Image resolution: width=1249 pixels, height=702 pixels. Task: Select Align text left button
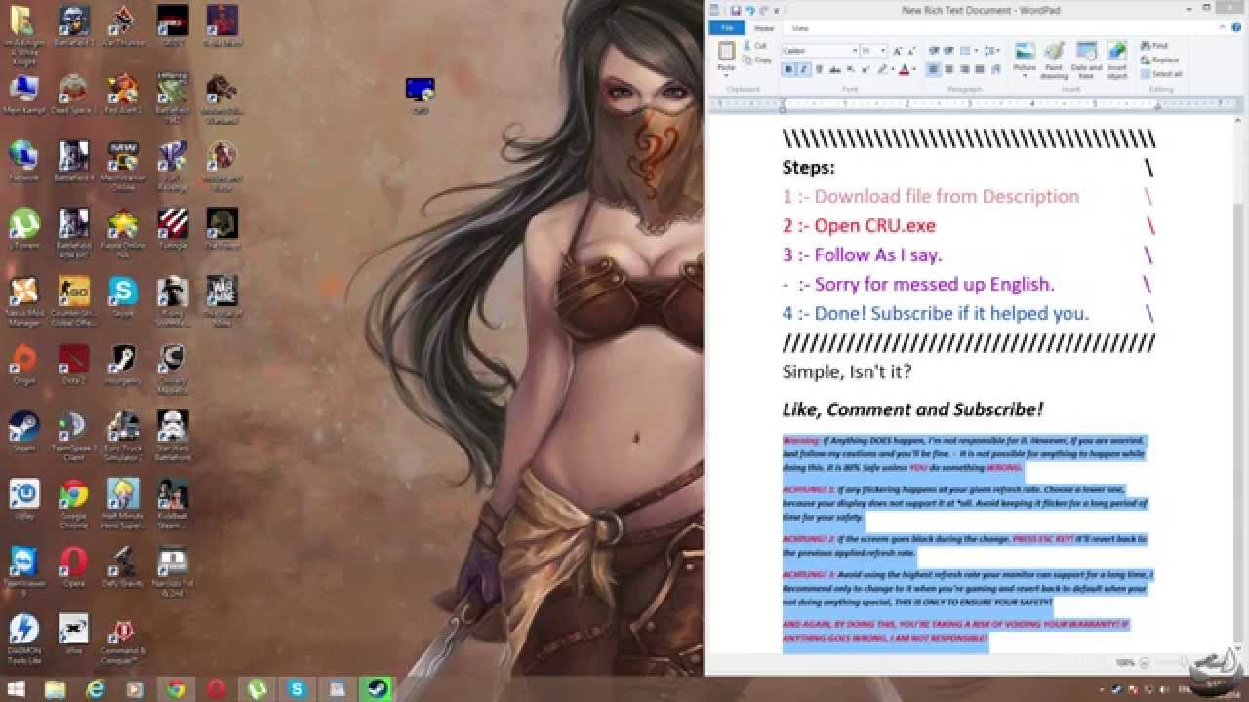click(933, 69)
